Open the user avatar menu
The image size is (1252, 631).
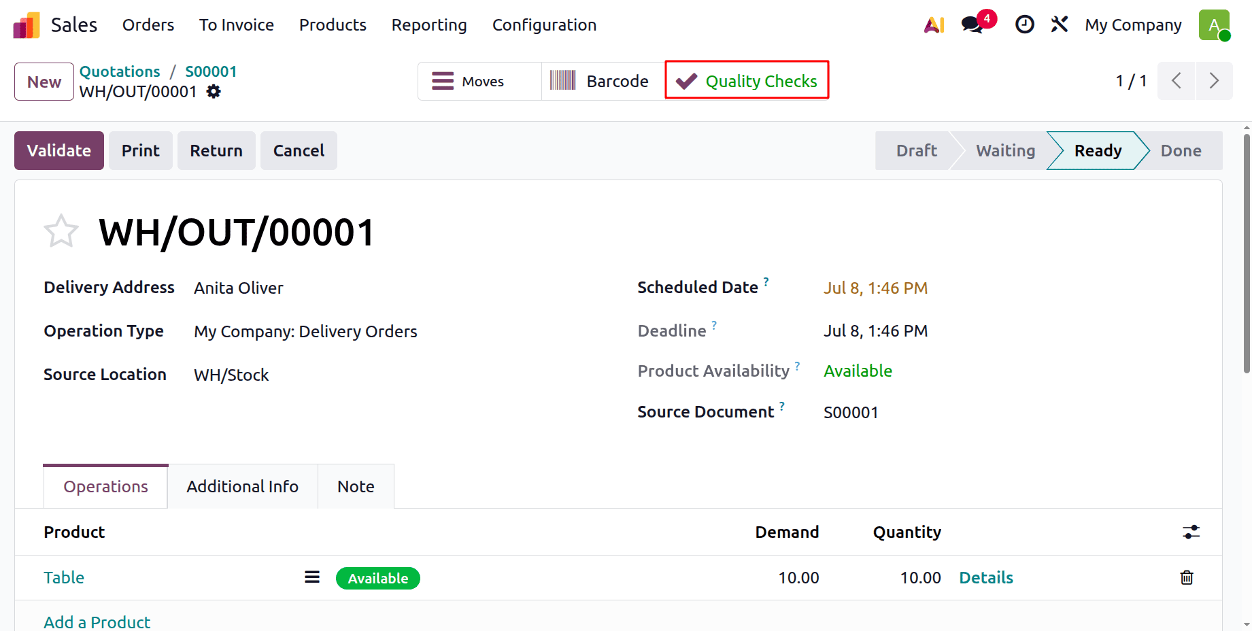(x=1214, y=25)
